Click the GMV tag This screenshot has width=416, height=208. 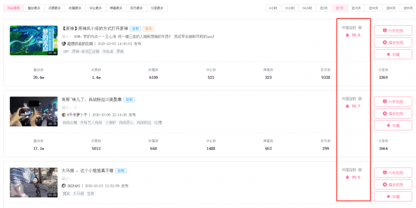pos(66,52)
